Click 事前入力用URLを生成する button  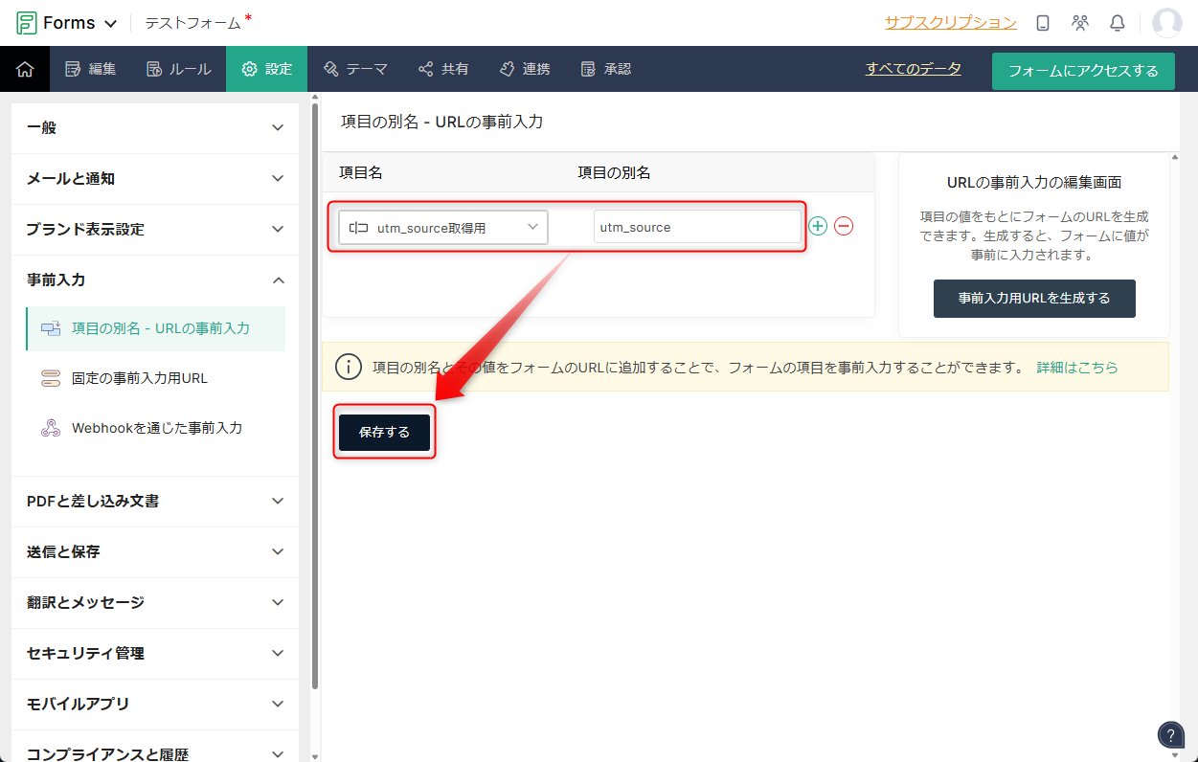(x=1034, y=299)
